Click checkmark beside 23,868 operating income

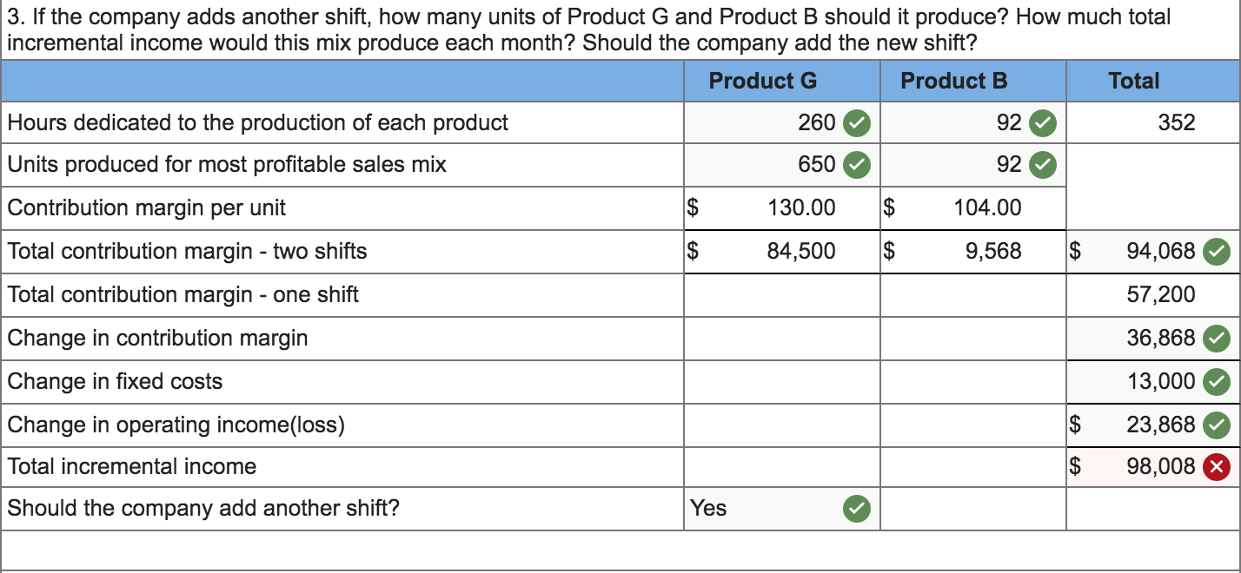(1217, 425)
